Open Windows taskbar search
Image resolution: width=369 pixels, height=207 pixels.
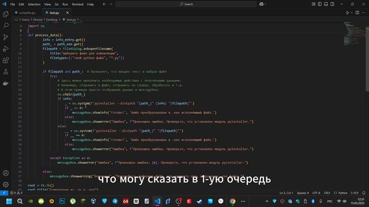point(20,201)
